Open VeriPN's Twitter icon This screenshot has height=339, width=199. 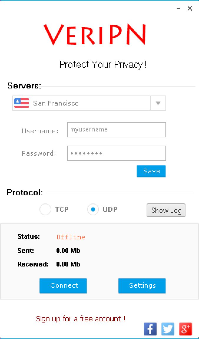pyautogui.click(x=168, y=329)
